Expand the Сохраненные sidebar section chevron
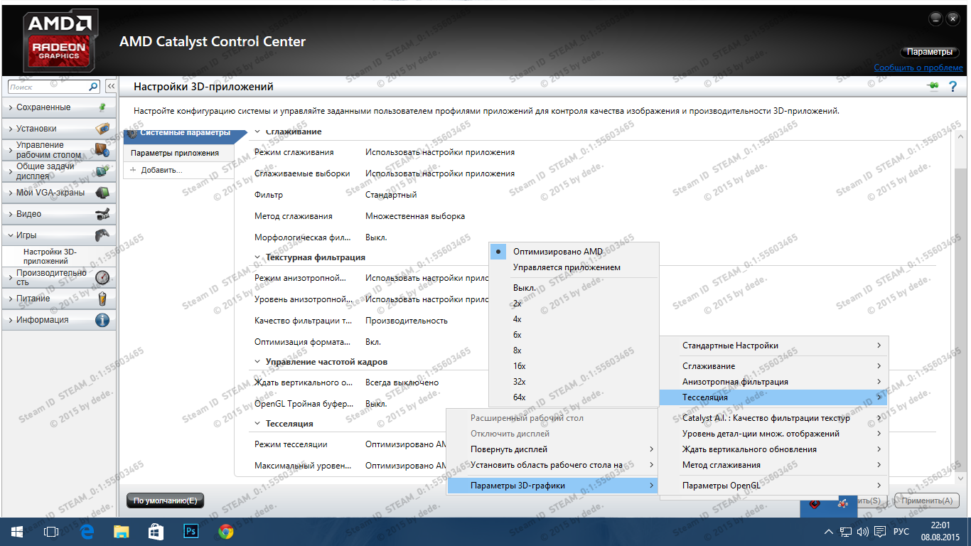 point(10,107)
